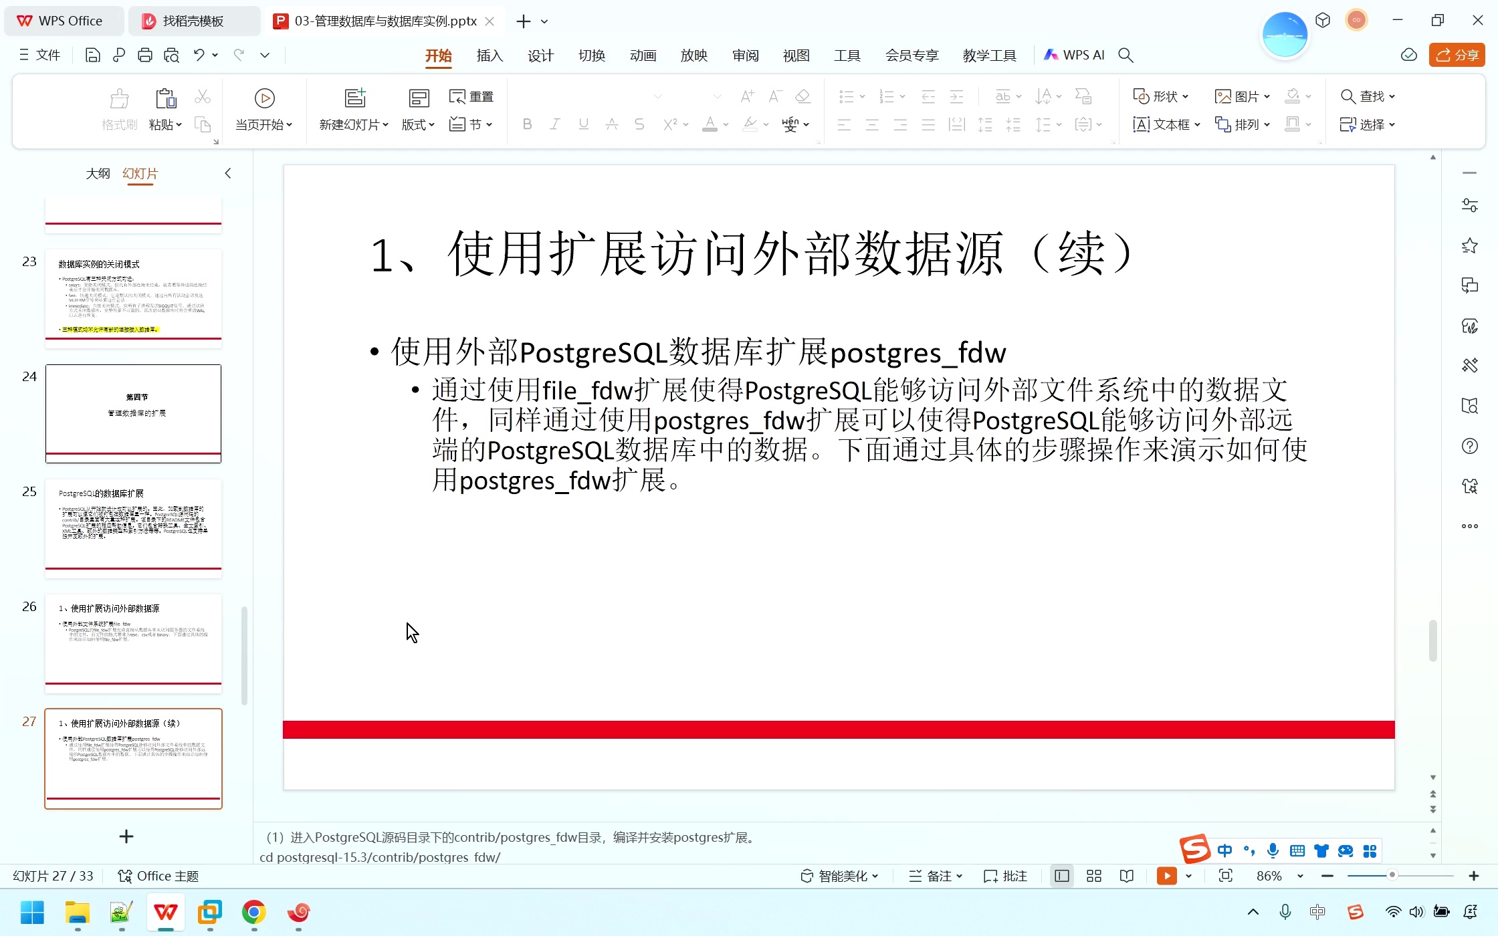Switch to slide sorter grid view icon

pos(1094,875)
